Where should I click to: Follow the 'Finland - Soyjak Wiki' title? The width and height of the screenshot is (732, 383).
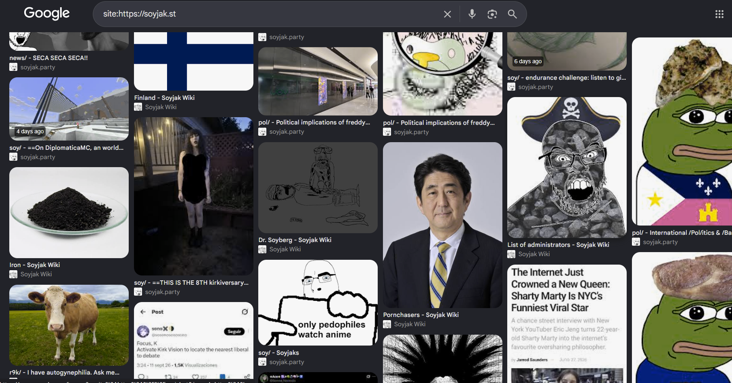click(164, 97)
